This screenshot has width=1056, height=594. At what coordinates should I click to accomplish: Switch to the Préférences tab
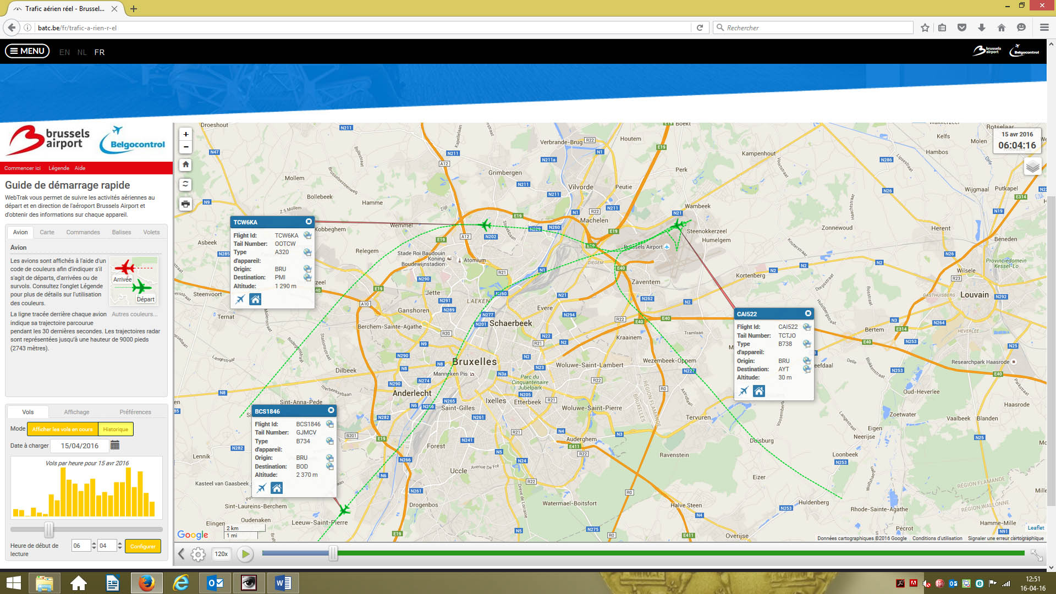[x=135, y=412]
